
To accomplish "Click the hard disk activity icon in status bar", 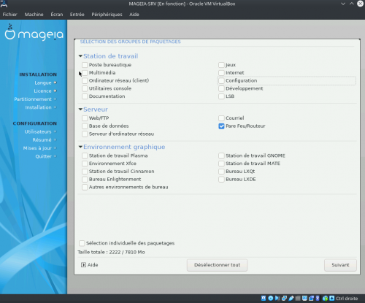I will [264, 299].
